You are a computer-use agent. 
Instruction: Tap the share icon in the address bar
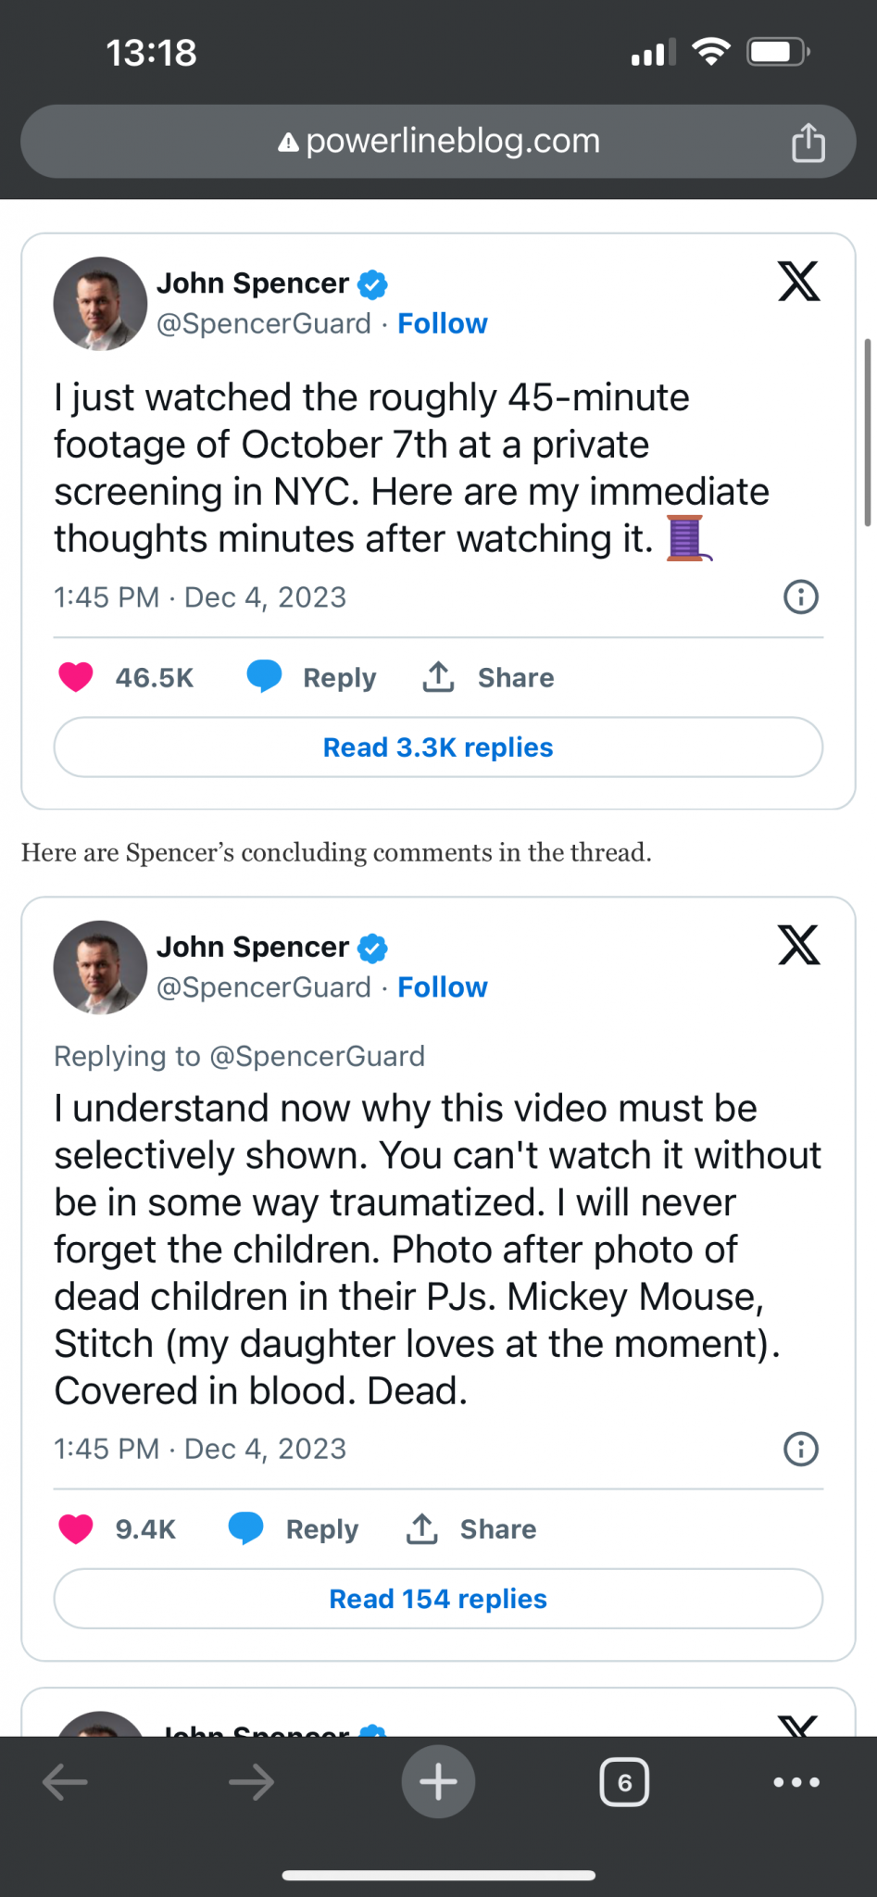coord(808,143)
